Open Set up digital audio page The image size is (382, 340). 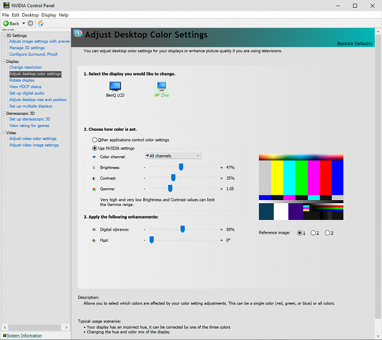[27, 93]
